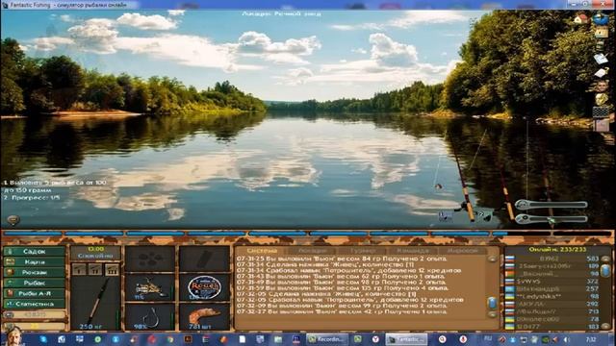Open the pink book icon

pos(601,126)
